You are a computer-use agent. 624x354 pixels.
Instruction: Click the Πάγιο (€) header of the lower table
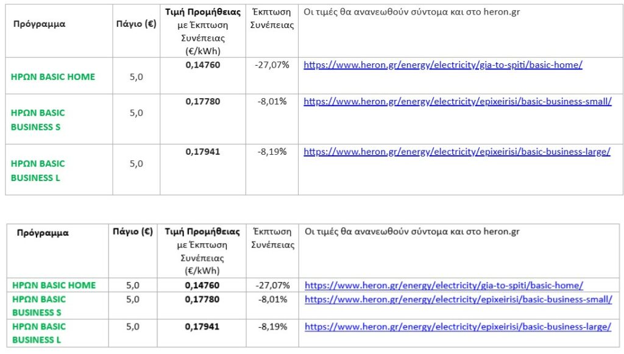tap(133, 232)
